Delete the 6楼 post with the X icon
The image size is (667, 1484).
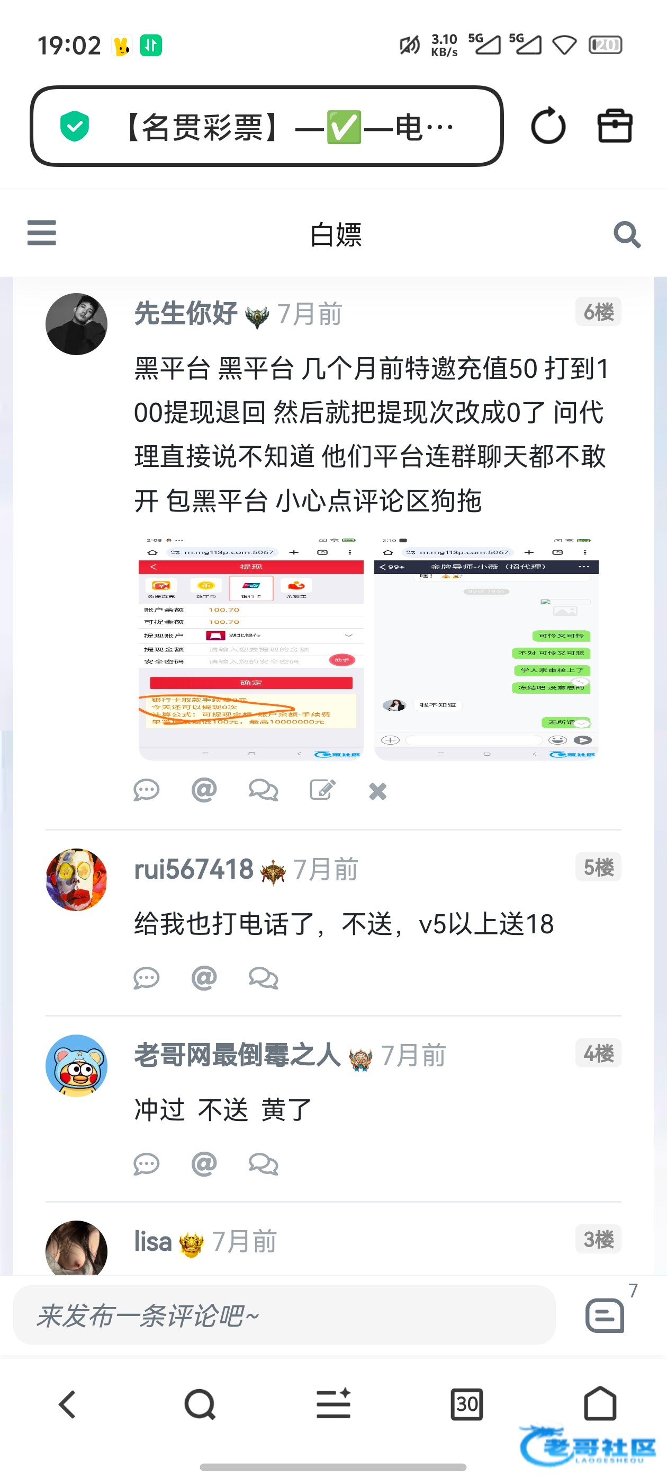377,791
